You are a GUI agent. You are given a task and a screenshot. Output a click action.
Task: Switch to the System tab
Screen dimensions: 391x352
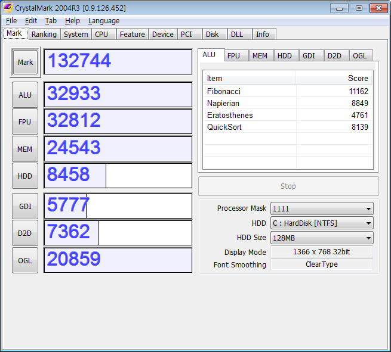[76, 34]
